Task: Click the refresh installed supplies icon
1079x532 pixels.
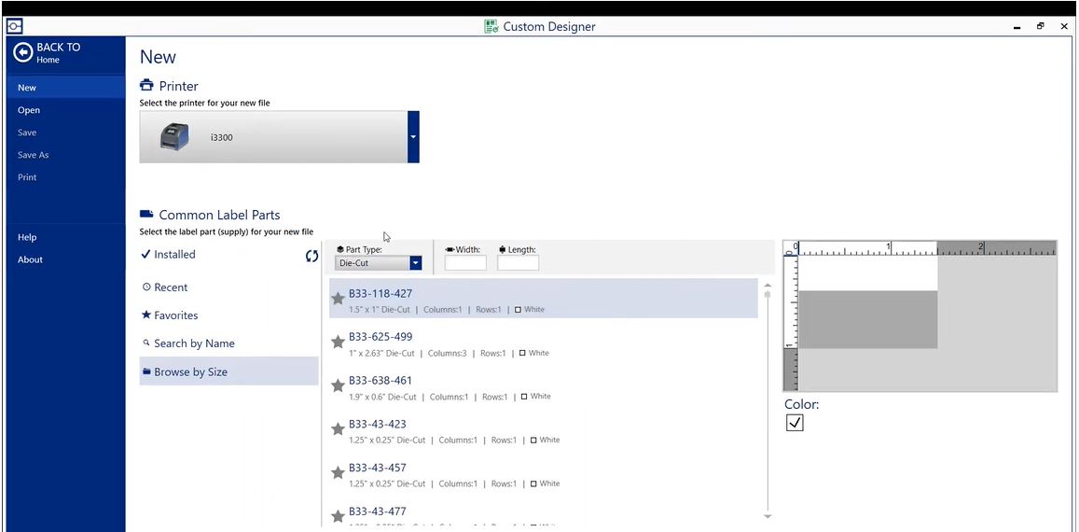Action: click(x=311, y=256)
